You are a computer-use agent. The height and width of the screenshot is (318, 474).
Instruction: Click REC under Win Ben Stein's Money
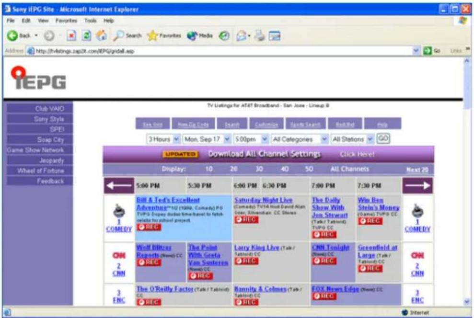click(370, 221)
